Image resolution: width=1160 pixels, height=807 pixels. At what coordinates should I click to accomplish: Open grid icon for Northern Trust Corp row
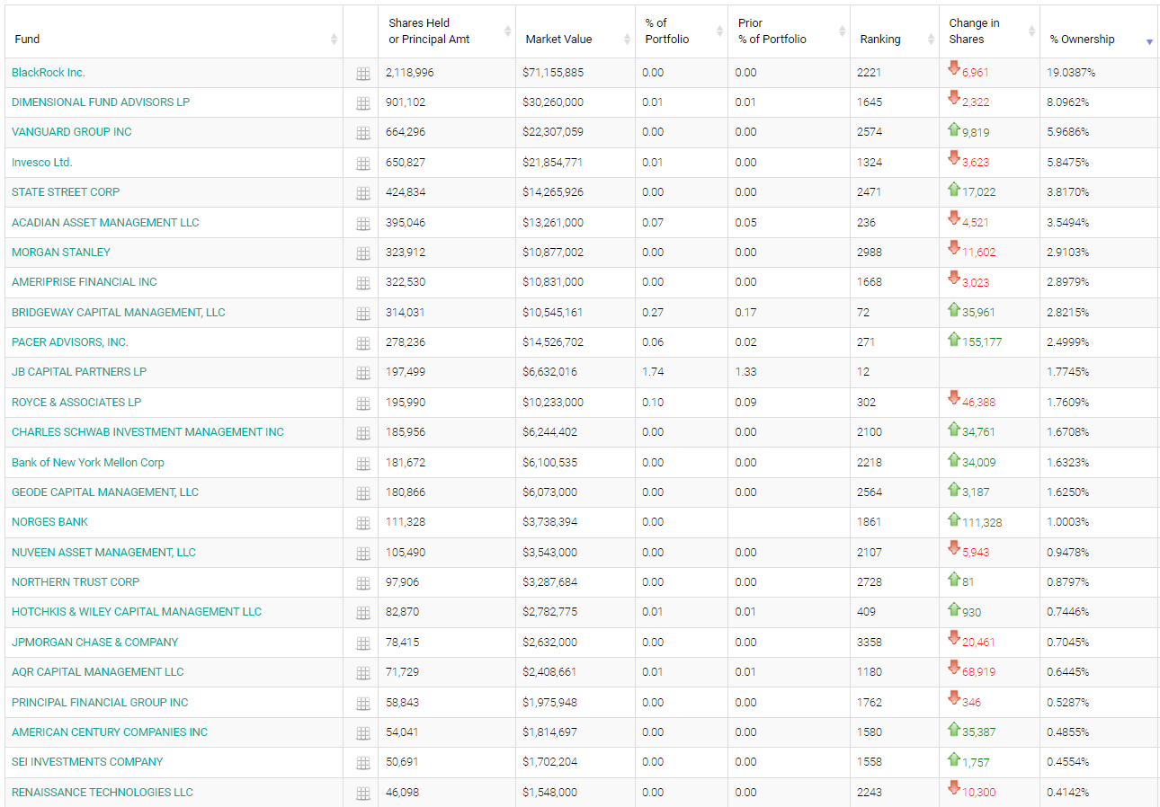coord(363,583)
